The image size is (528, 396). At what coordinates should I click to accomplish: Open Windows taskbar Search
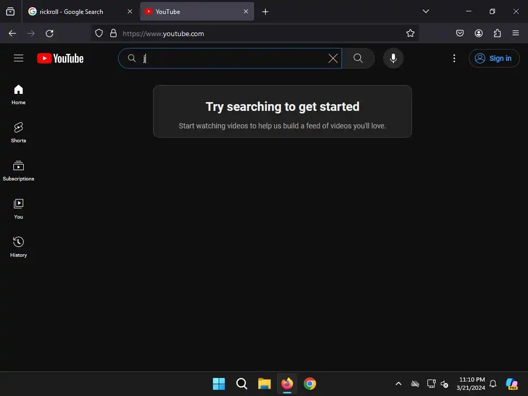coord(242,384)
